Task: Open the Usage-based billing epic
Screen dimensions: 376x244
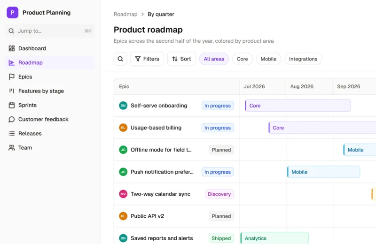Action: [156, 128]
